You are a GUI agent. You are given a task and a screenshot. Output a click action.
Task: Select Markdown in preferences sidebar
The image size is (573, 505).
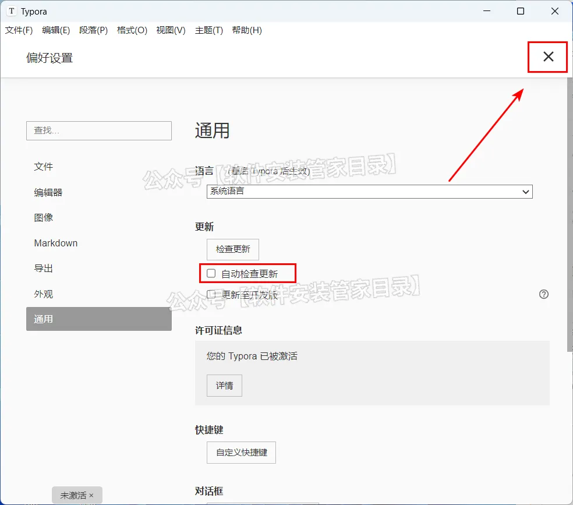[98, 243]
